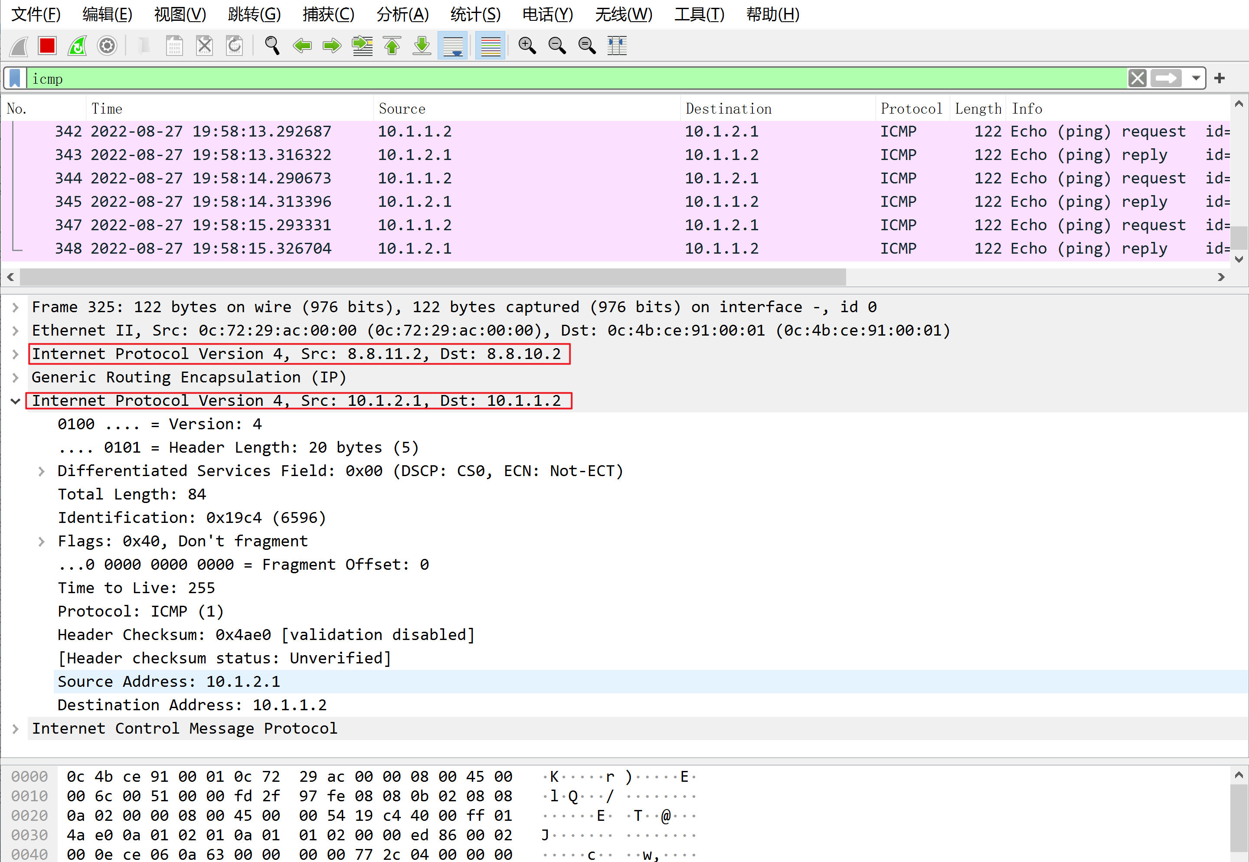This screenshot has height=862, width=1249.
Task: Click the red stop capture button
Action: (x=47, y=46)
